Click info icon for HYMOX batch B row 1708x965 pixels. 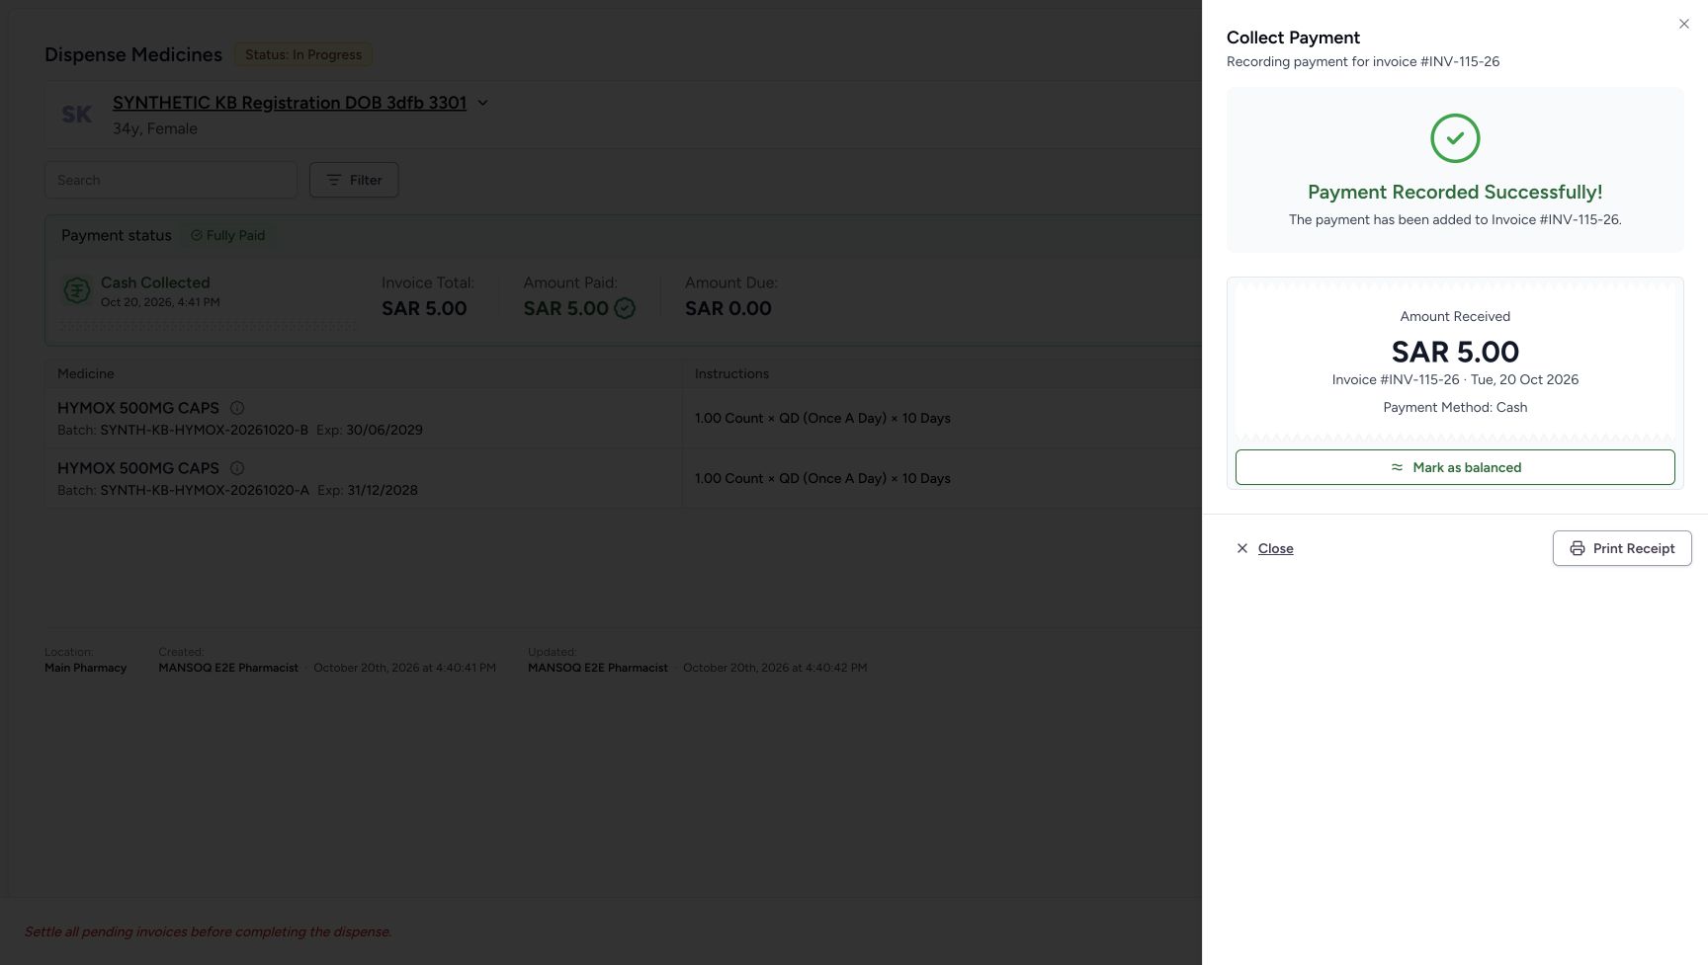(x=237, y=408)
